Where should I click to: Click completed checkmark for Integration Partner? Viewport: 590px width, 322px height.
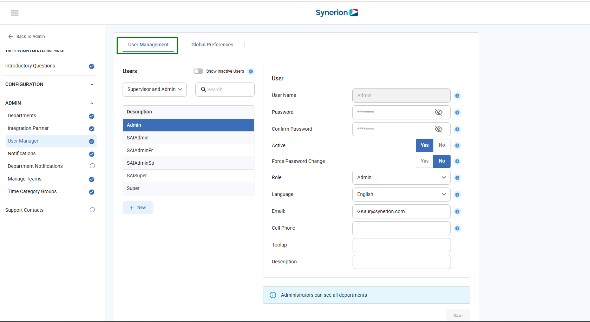(x=92, y=129)
